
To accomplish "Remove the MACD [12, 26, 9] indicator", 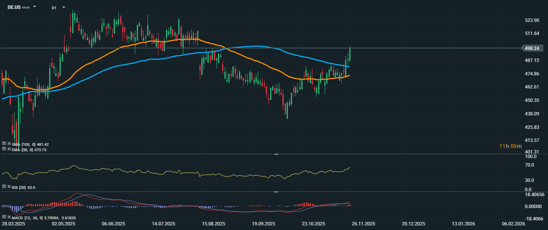I will [x=9, y=218].
